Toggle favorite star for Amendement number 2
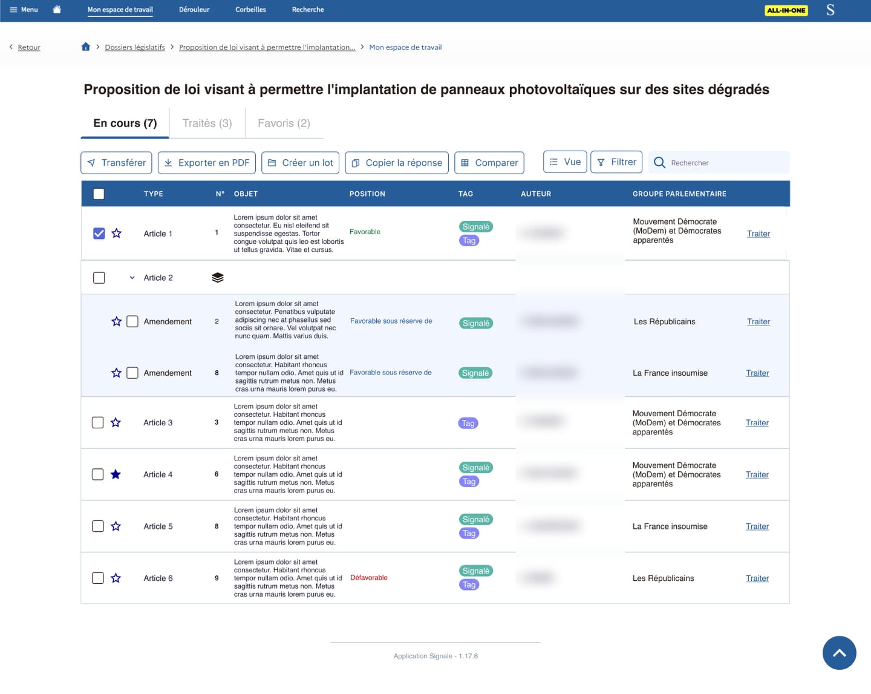This screenshot has height=694, width=871. (117, 321)
